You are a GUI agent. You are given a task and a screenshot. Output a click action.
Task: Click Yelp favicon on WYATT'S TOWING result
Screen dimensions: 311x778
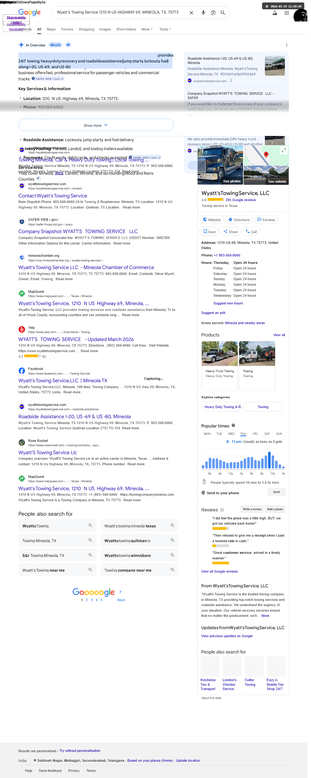tap(22, 329)
